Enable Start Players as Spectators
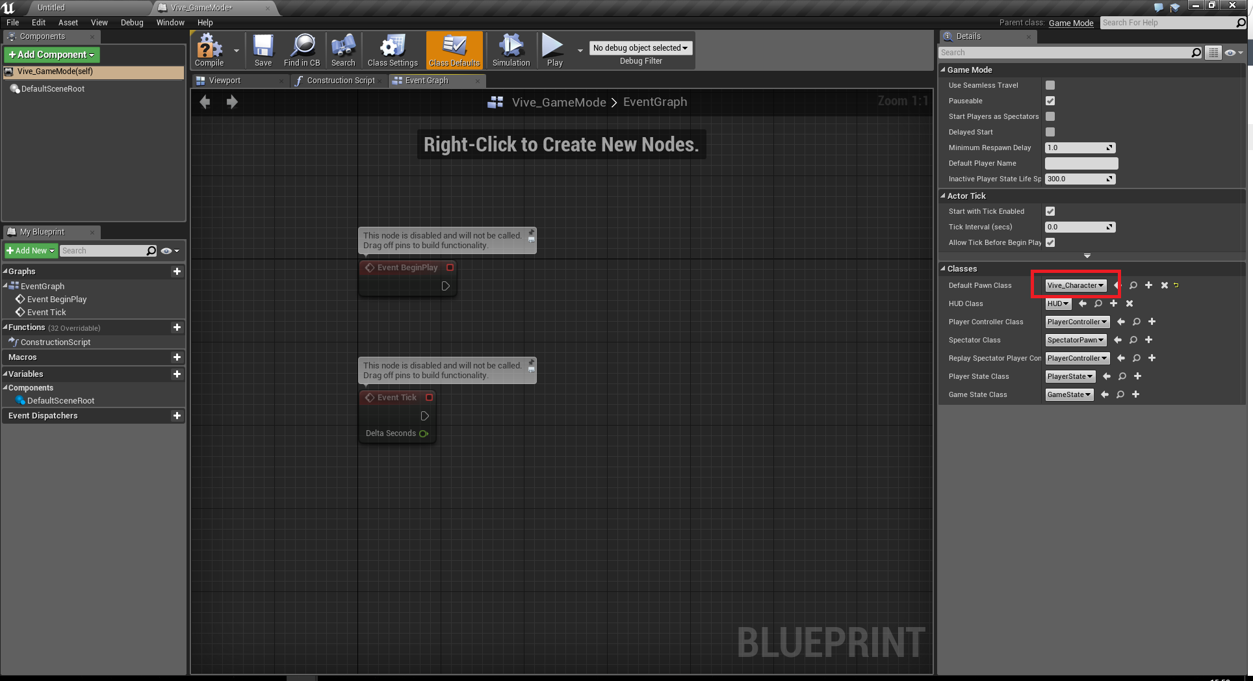 1050,116
